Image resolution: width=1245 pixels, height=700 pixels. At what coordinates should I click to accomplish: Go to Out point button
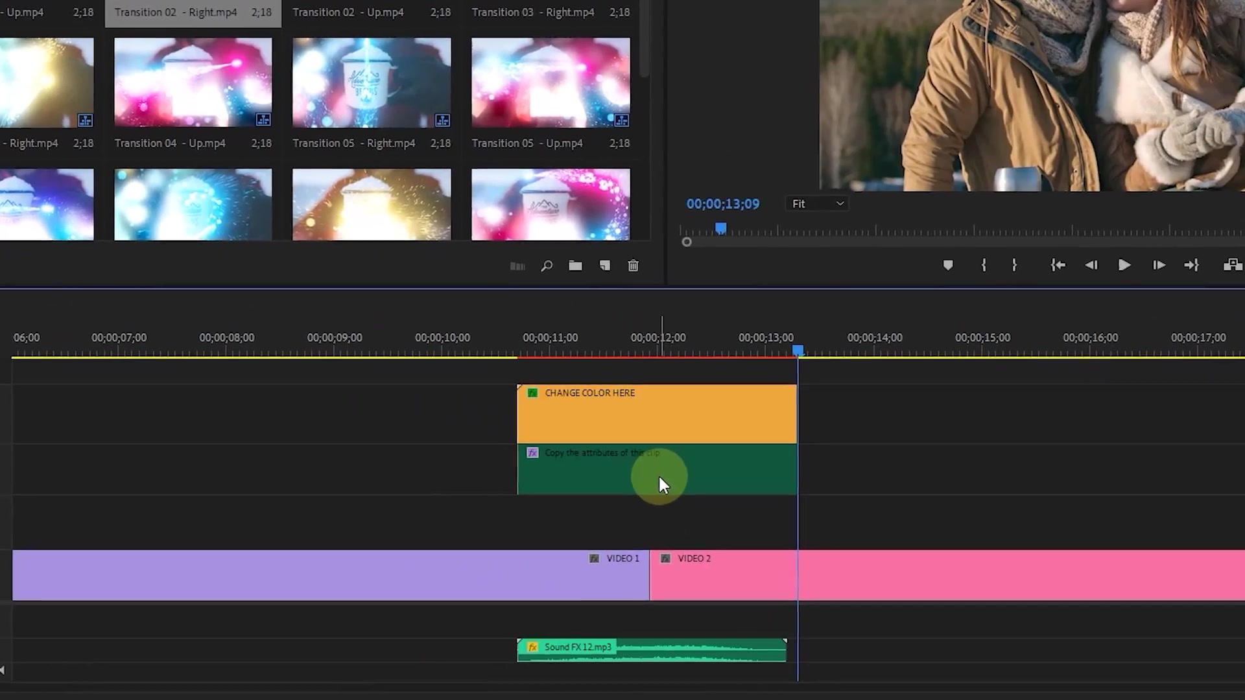[1192, 265]
